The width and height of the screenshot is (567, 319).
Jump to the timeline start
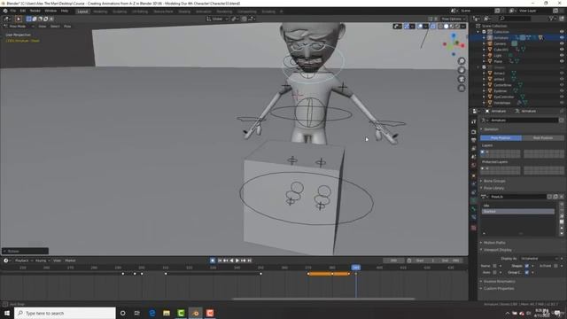coord(220,261)
